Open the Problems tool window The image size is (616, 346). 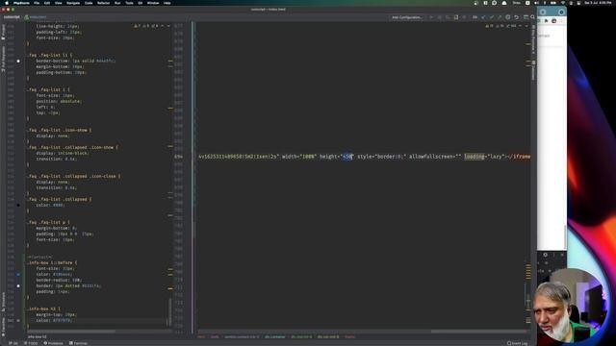tap(53, 343)
